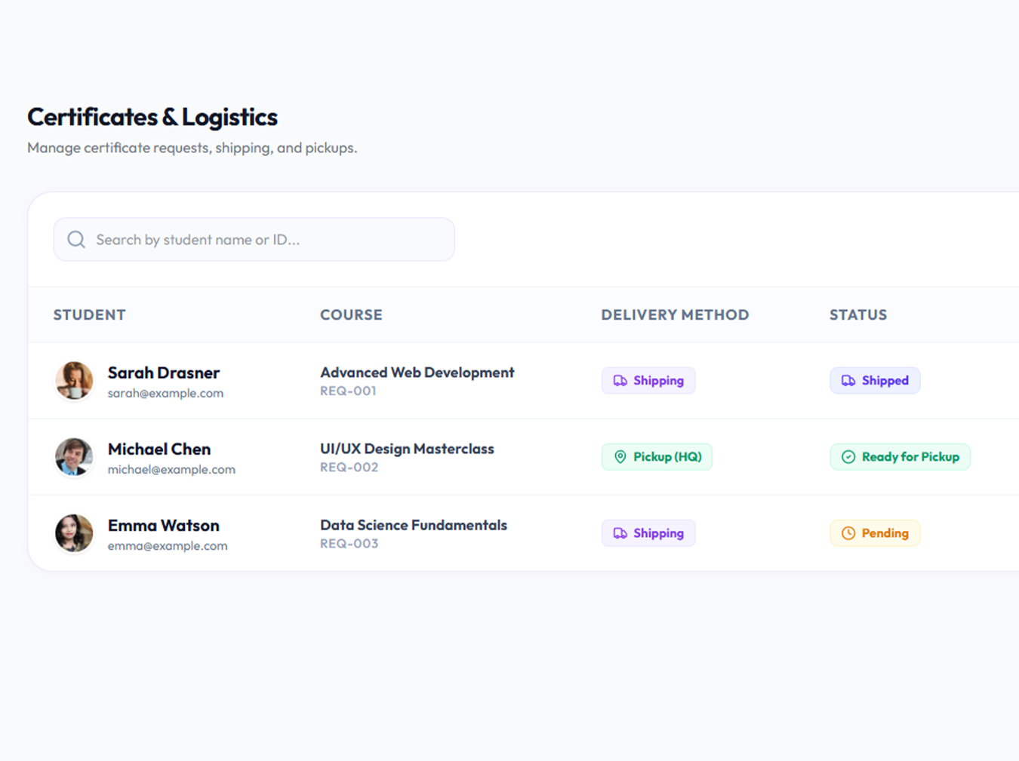Click the Certificates & Logistics page title

click(152, 117)
